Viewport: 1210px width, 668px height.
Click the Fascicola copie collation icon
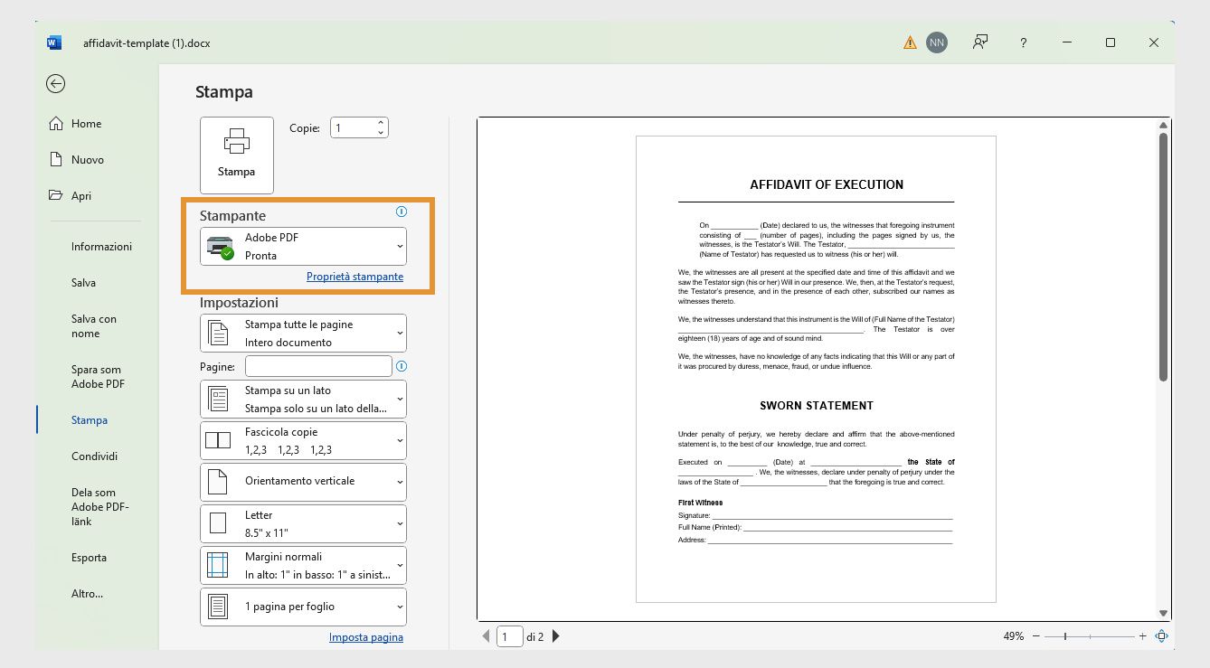[217, 440]
